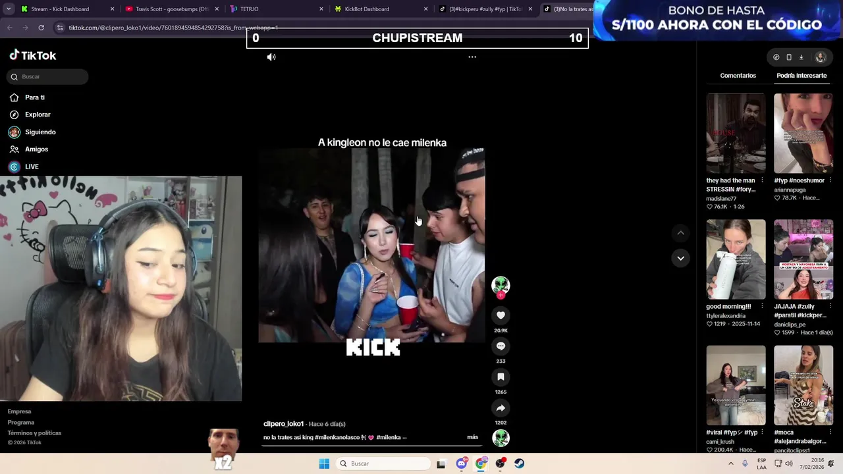Click the TikTok coins icon in top pill
The height and width of the screenshot is (474, 843).
776,57
